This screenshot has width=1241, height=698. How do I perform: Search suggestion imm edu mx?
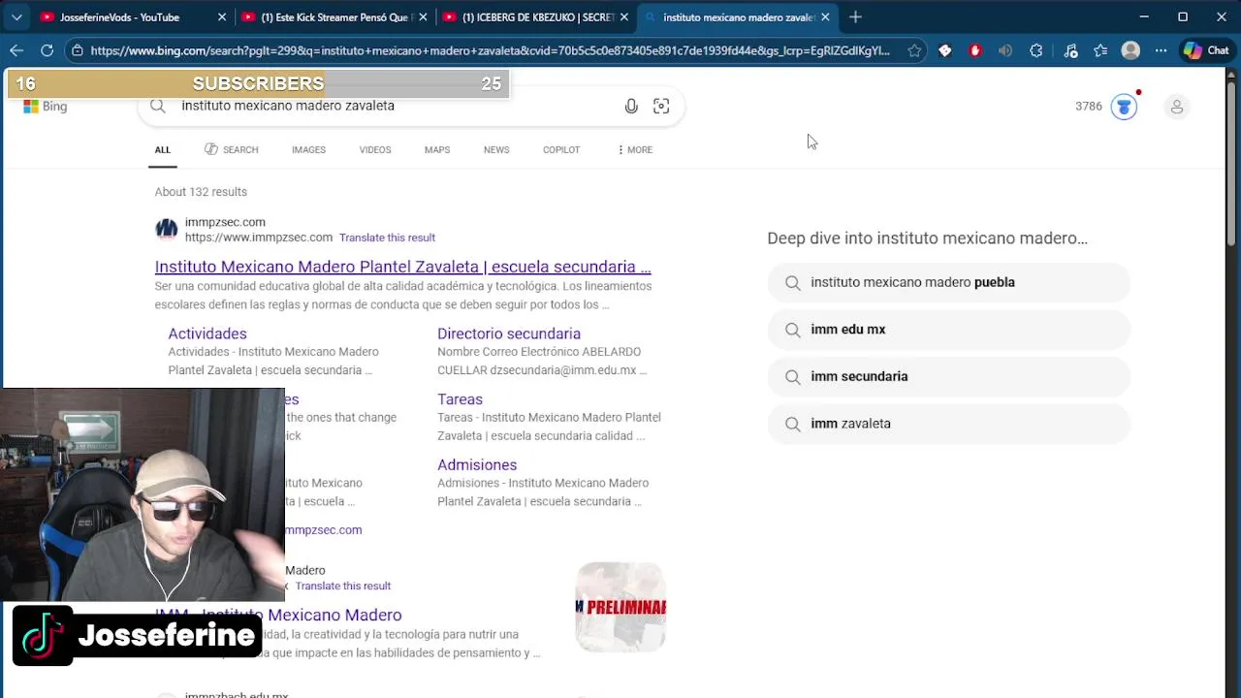click(x=949, y=330)
